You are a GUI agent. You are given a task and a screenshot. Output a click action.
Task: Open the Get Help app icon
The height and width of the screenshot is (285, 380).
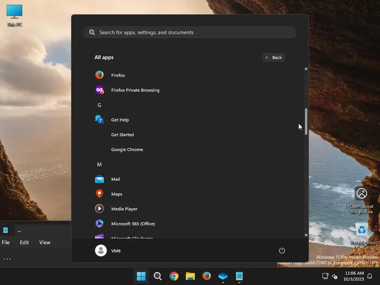pos(99,120)
